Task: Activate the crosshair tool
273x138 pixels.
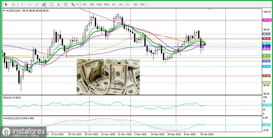Action: pos(13,4)
